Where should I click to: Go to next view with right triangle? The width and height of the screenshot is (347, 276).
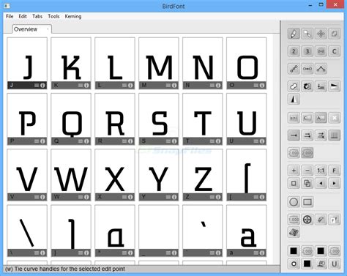coord(335,183)
